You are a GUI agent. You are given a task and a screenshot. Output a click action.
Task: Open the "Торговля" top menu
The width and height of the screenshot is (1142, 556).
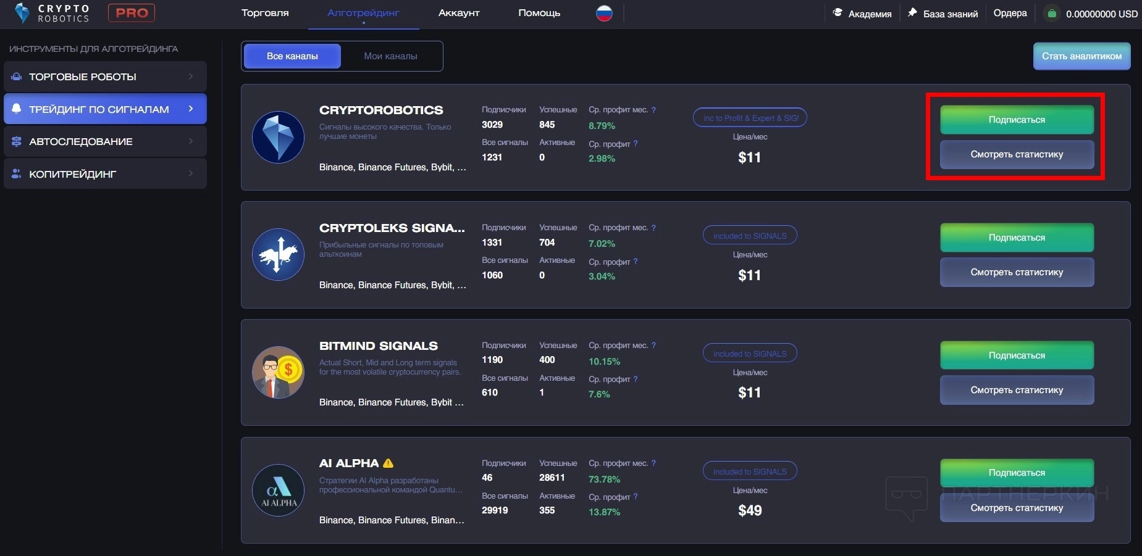265,13
